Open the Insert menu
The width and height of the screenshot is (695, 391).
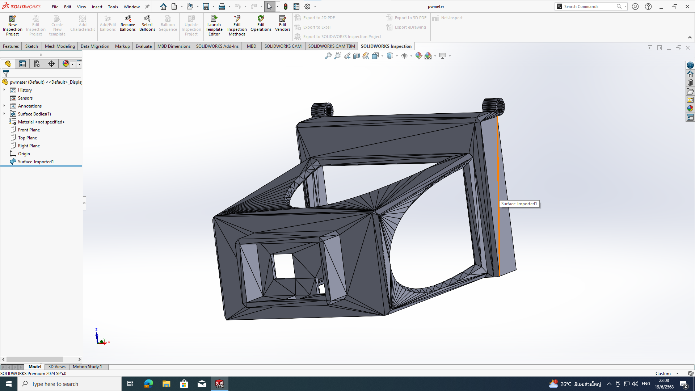(97, 7)
